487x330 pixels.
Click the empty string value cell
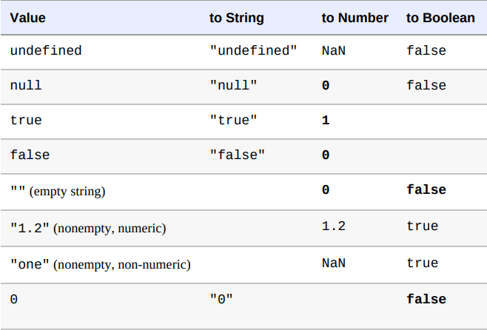coord(58,191)
